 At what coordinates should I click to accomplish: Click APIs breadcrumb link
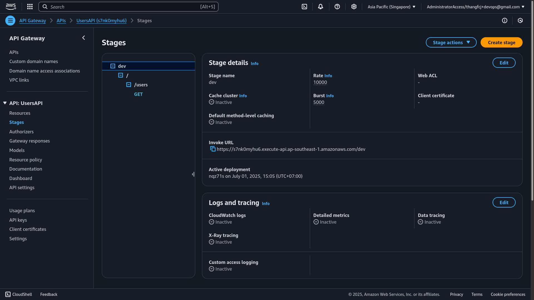(x=61, y=21)
